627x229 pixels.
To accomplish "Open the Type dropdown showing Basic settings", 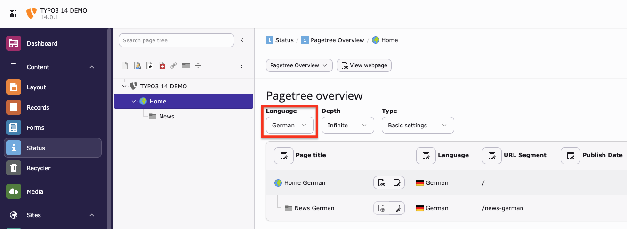I will pyautogui.click(x=418, y=126).
